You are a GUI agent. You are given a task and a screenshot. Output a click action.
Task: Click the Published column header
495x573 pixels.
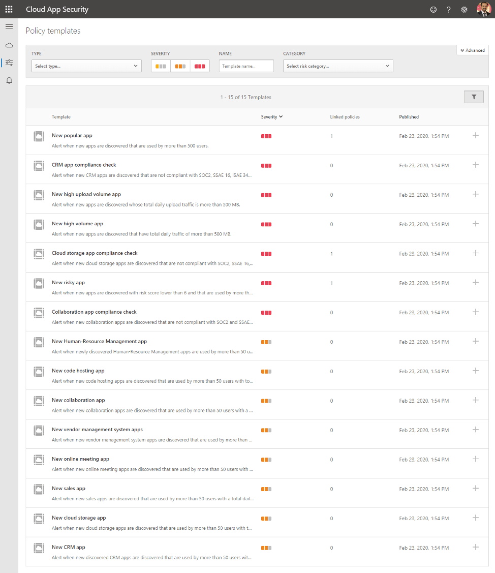point(409,117)
